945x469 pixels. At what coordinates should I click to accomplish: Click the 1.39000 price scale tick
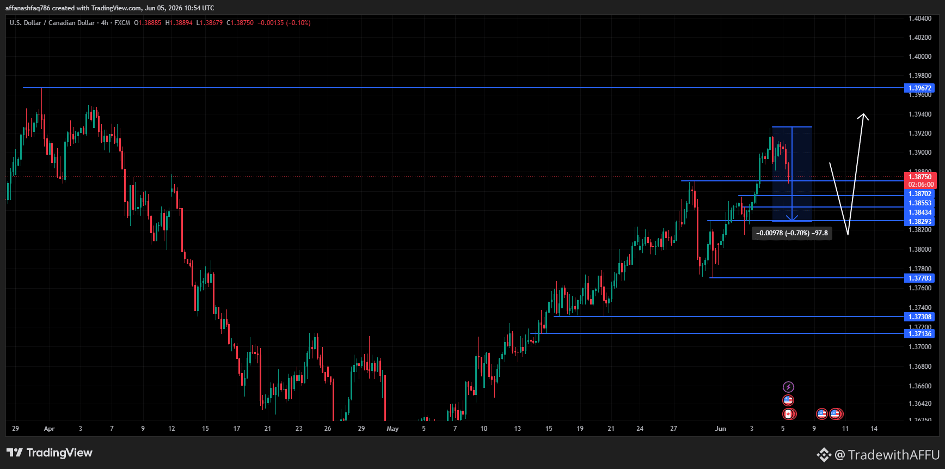[920, 153]
